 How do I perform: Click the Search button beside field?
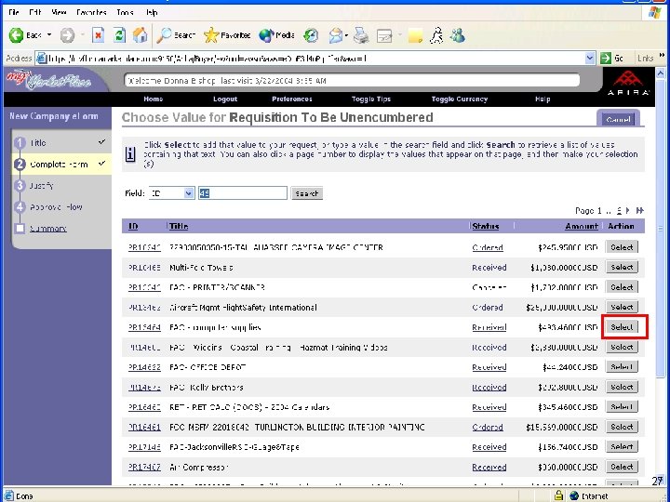point(306,193)
